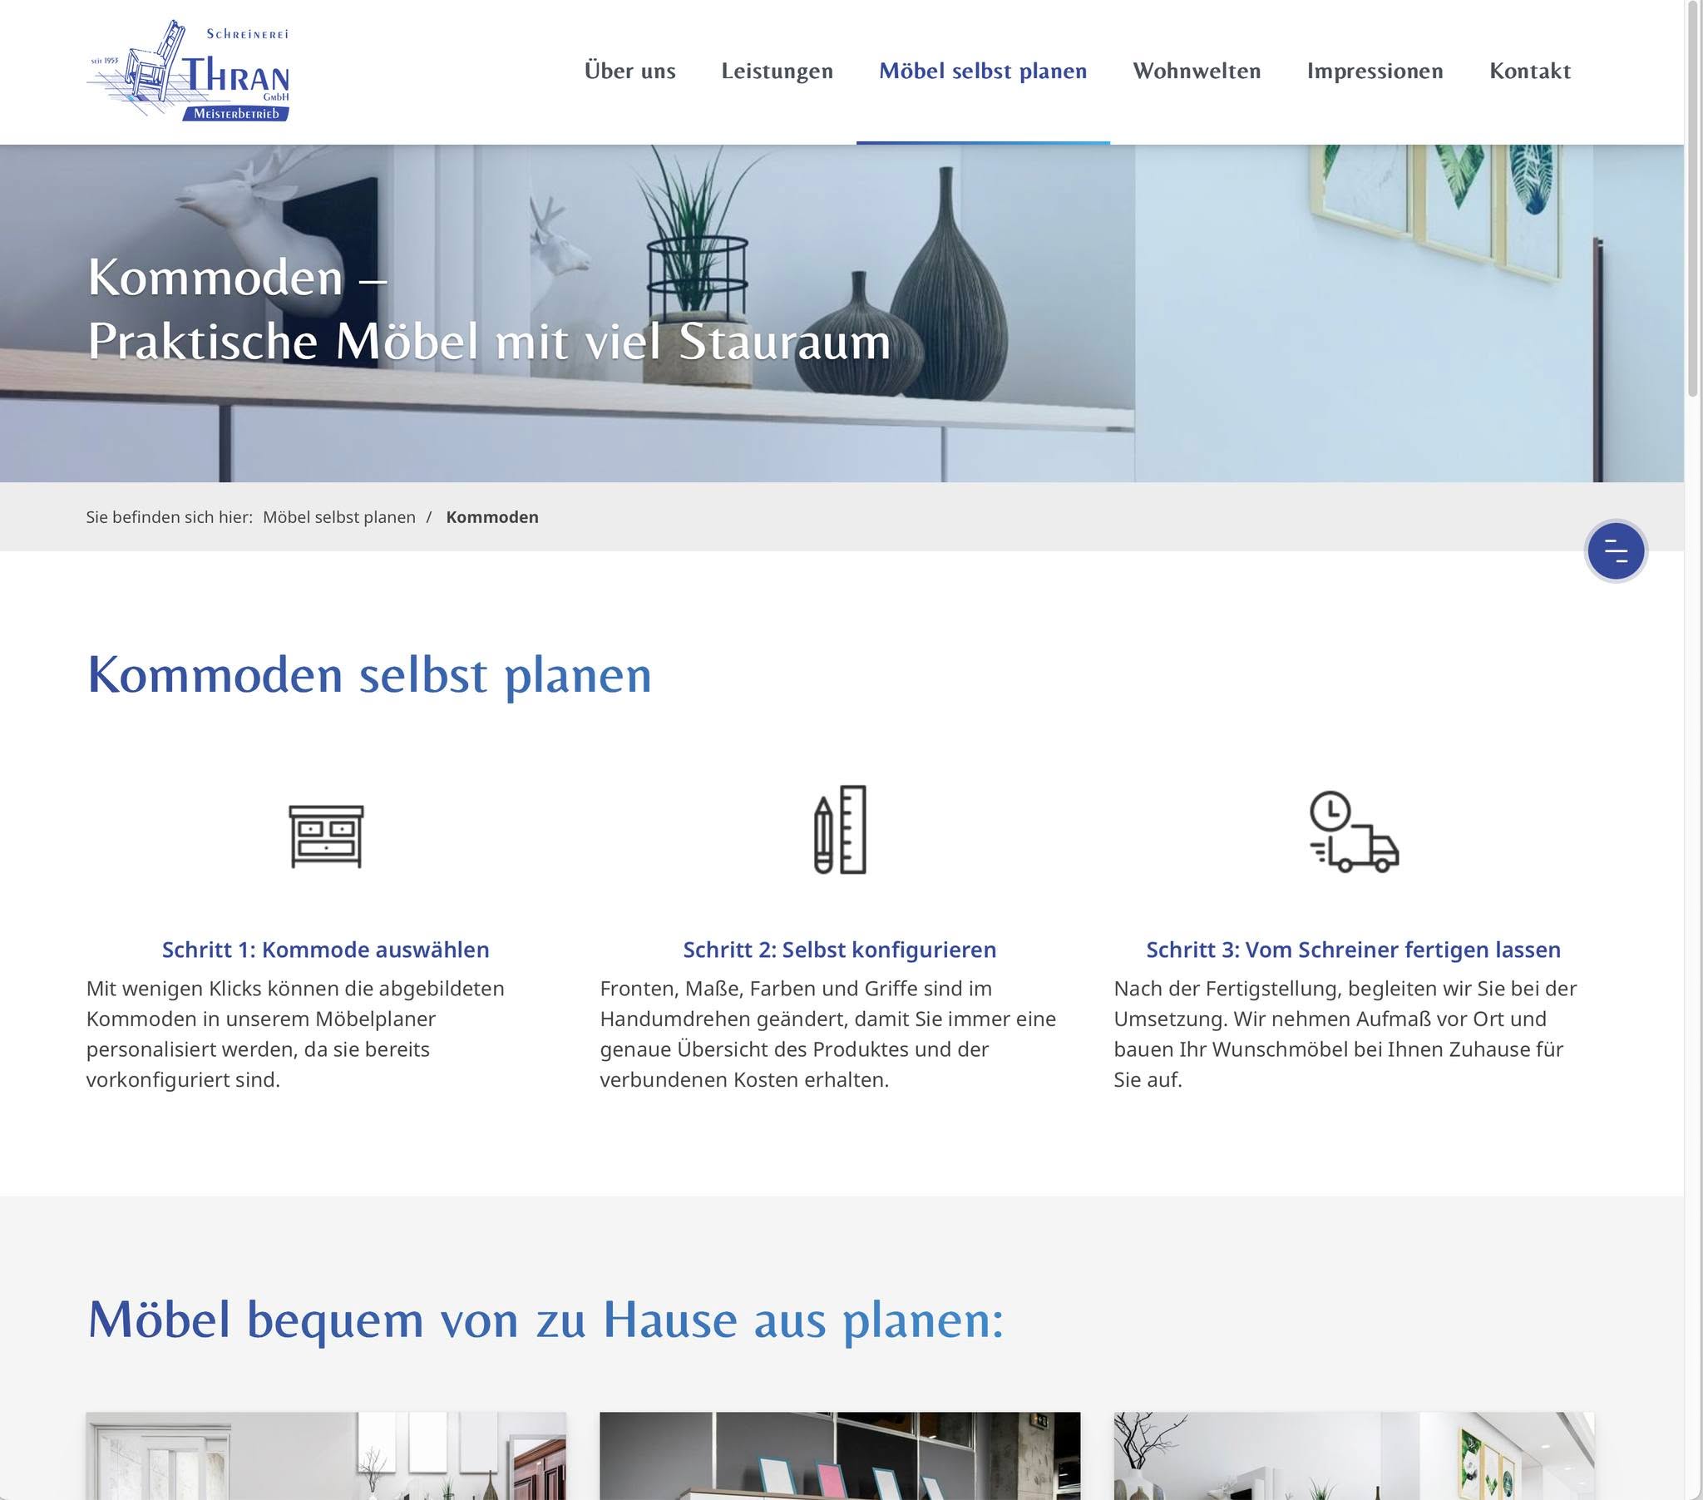Go to the Wohnwelten page
Image resolution: width=1703 pixels, height=1500 pixels.
[x=1196, y=71]
